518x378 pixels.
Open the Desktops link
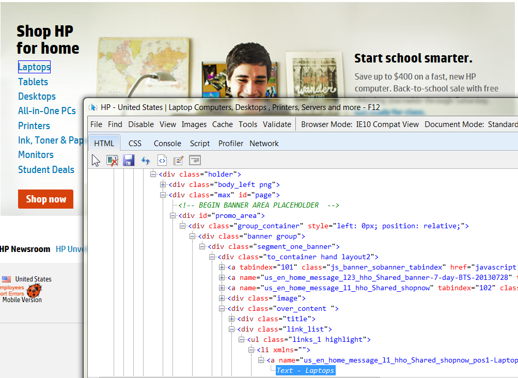(37, 96)
